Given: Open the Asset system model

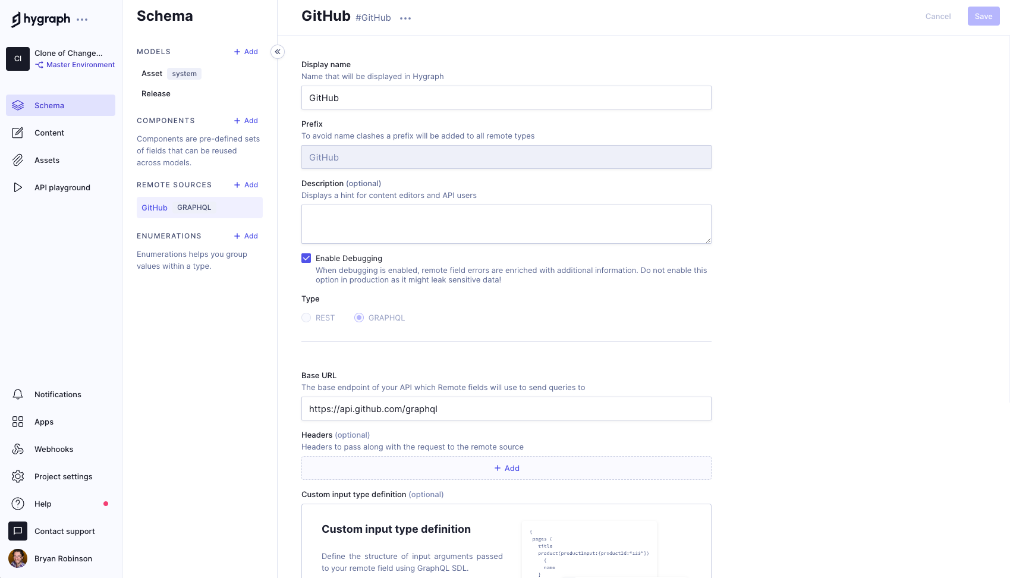Looking at the screenshot, I should tap(152, 73).
